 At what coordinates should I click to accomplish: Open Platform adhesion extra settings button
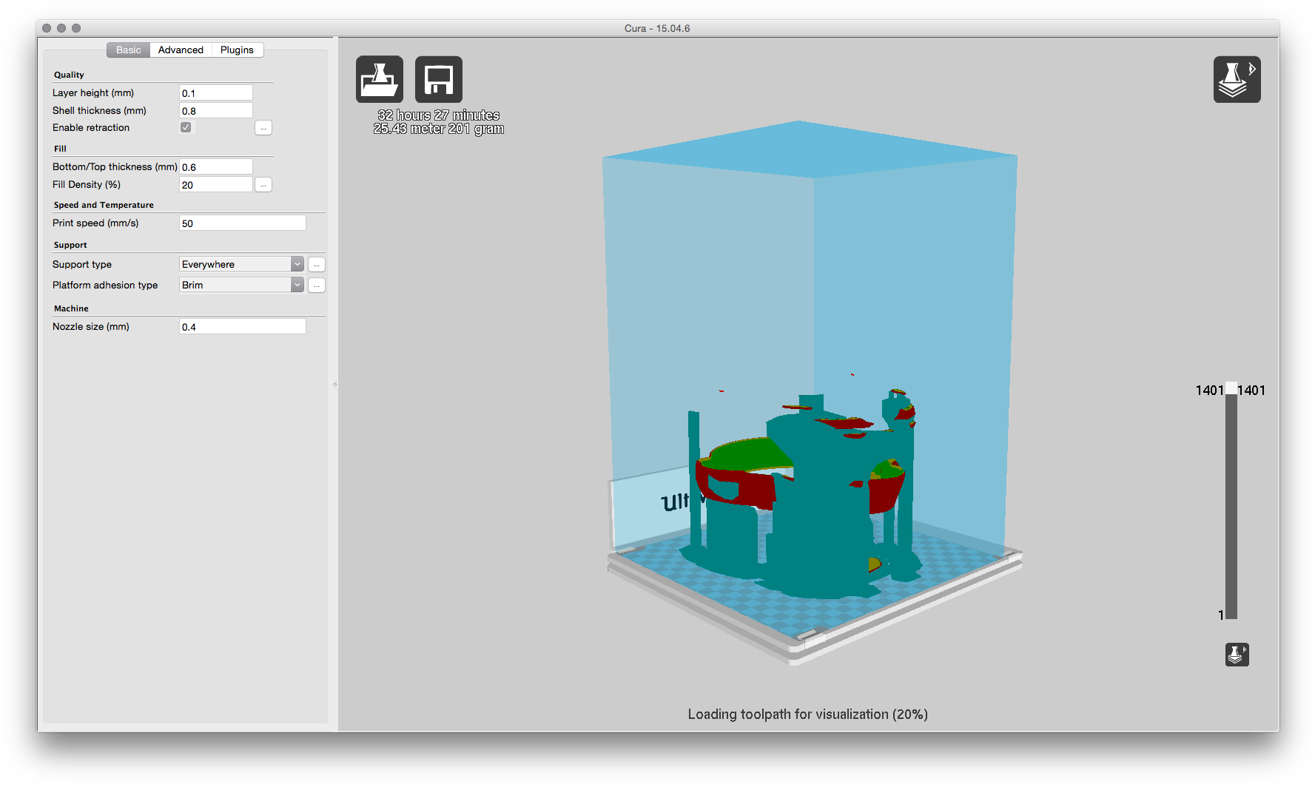(x=317, y=286)
